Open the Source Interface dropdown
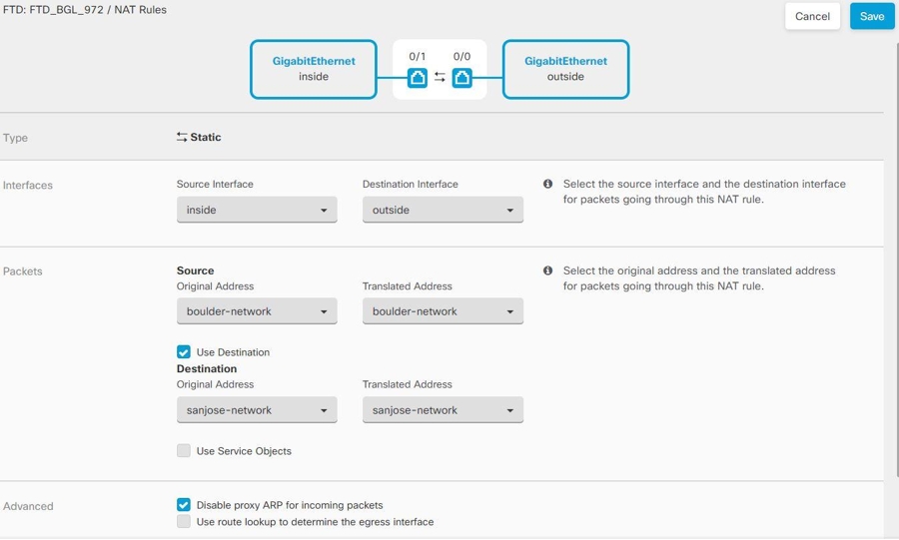This screenshot has height=540, width=899. point(257,211)
